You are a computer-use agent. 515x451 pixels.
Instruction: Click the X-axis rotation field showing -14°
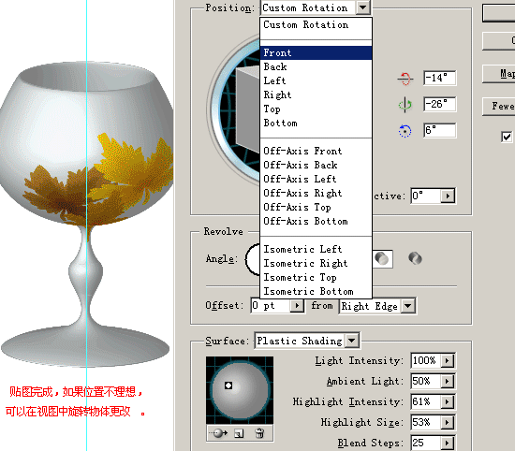439,78
